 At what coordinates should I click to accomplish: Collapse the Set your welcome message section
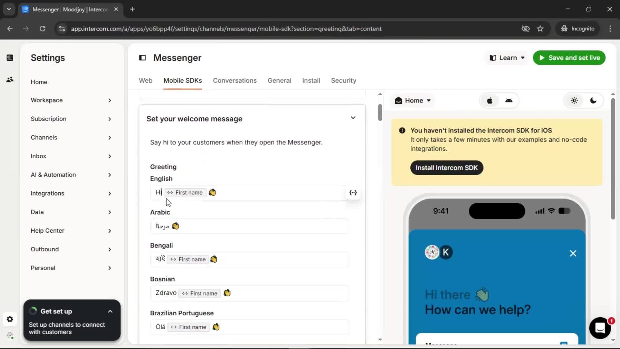coord(353,118)
